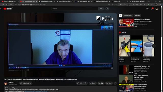Open more actions three-dot menu

(115, 83)
